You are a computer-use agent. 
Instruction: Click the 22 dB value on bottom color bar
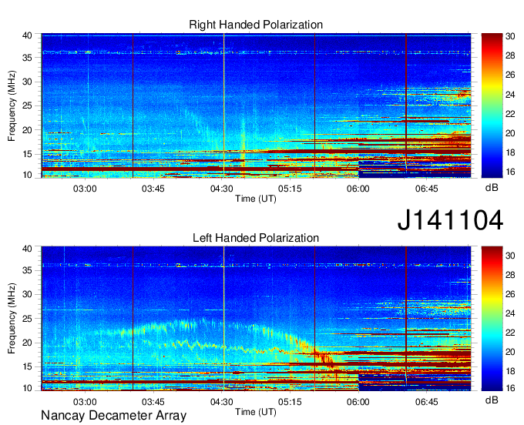click(510, 333)
